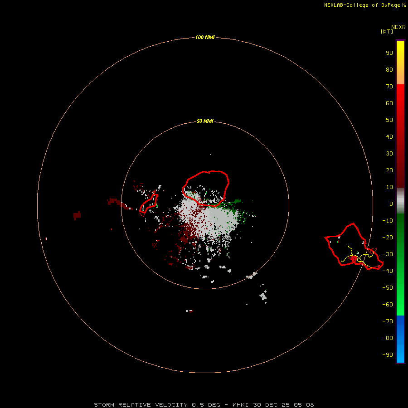Click the NEXR label above the color scale
The height and width of the screenshot is (408, 408).
click(x=398, y=27)
